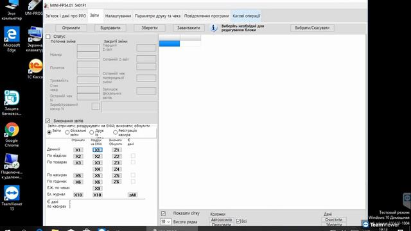Image resolution: width=411 pixels, height=231 pixels.
Task: Open the Защита банковск... desktop shortcut
Action: click(12, 103)
